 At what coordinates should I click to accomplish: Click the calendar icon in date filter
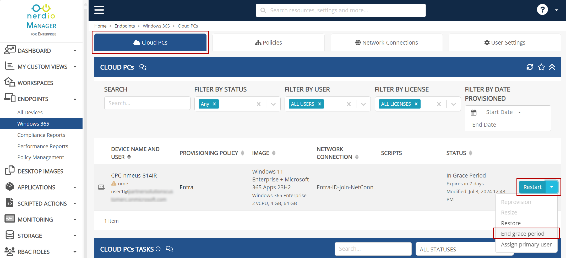[474, 112]
